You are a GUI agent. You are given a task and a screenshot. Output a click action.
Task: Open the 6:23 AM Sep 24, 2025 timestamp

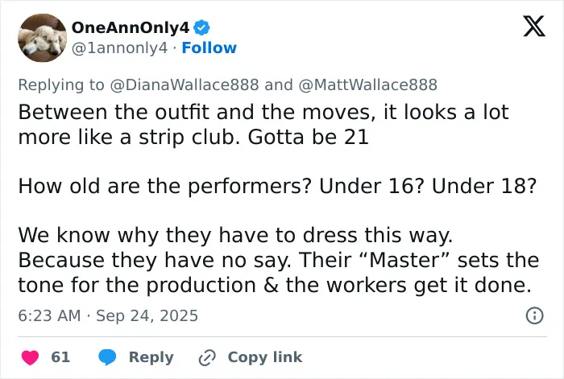click(108, 315)
